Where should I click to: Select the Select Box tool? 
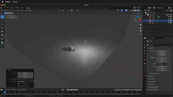(2, 17)
